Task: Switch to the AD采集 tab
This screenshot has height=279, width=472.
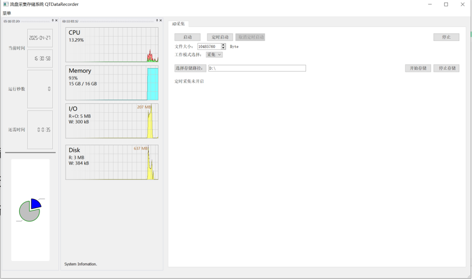Action: click(178, 24)
